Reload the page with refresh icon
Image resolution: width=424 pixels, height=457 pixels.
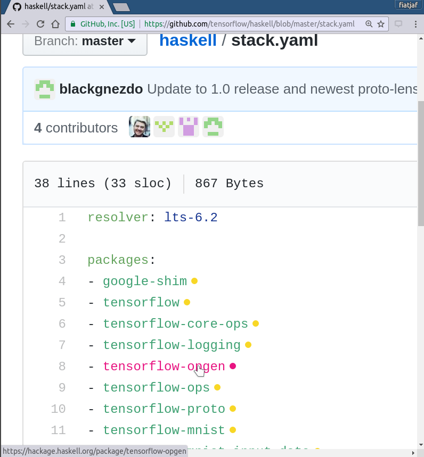[x=40, y=24]
